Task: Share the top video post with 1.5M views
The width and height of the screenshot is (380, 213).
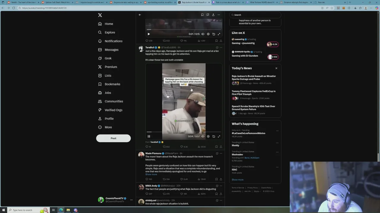Action: [221, 41]
